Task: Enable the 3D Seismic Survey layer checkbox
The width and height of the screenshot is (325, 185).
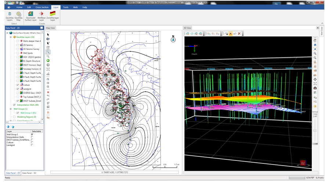Action: [18, 49]
